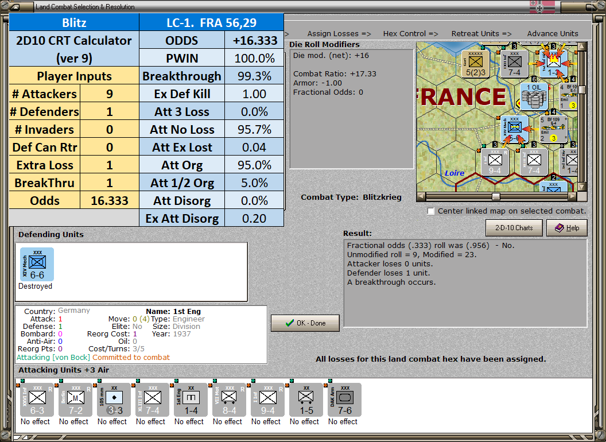The height and width of the screenshot is (442, 606).
Task: Select the XXVI Inf 6-3 attacking unit
Action: (x=37, y=400)
